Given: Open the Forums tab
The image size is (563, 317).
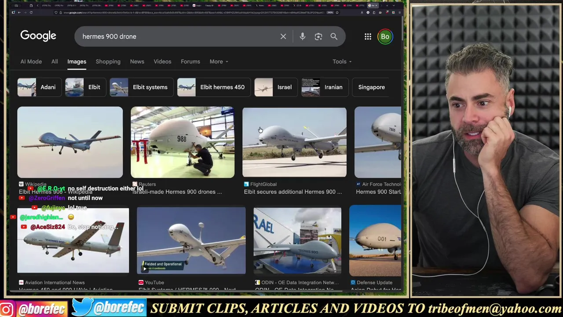Looking at the screenshot, I should point(190,62).
